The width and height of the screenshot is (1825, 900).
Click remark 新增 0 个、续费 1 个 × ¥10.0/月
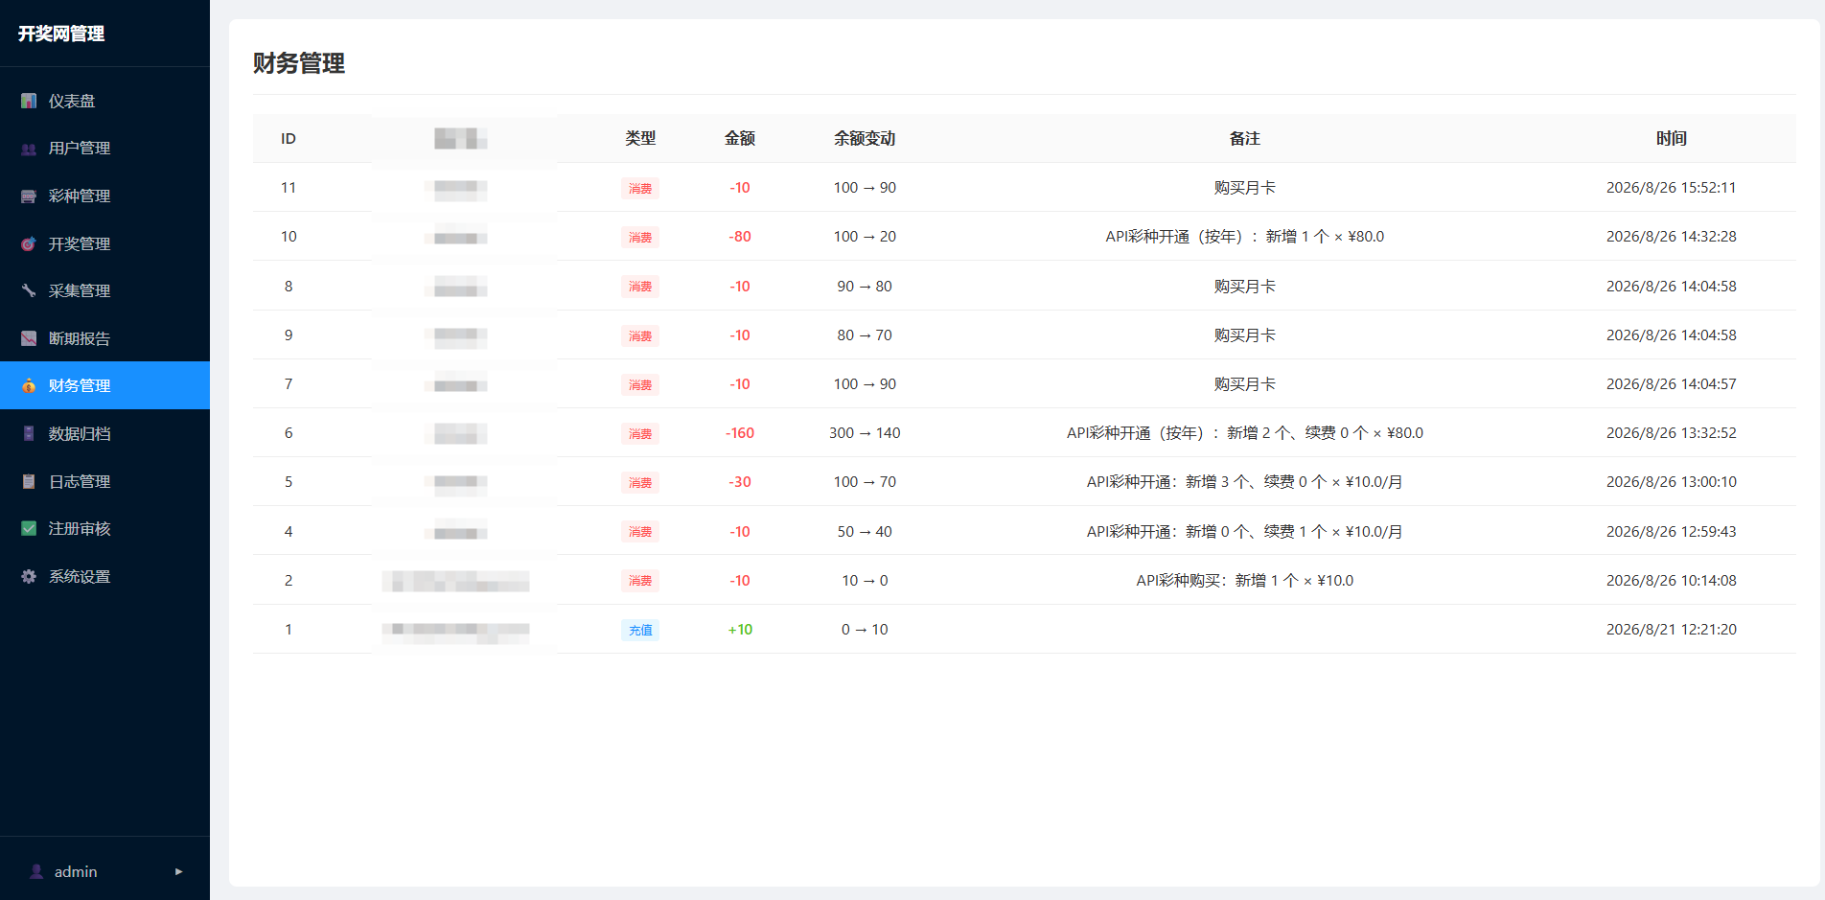click(x=1245, y=532)
